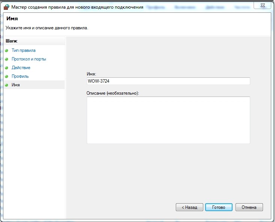Finish the wizard with Готово
This screenshot has width=275, height=222.
tap(219, 207)
